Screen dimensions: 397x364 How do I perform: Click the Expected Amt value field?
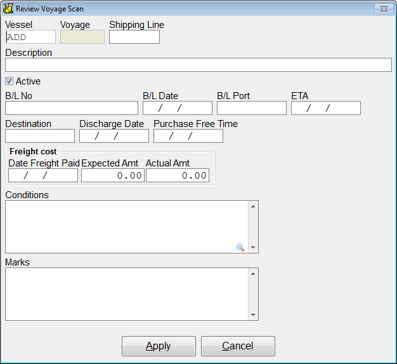click(113, 175)
